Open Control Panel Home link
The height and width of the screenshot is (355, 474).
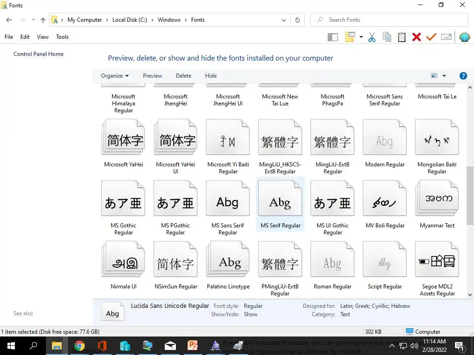38,54
